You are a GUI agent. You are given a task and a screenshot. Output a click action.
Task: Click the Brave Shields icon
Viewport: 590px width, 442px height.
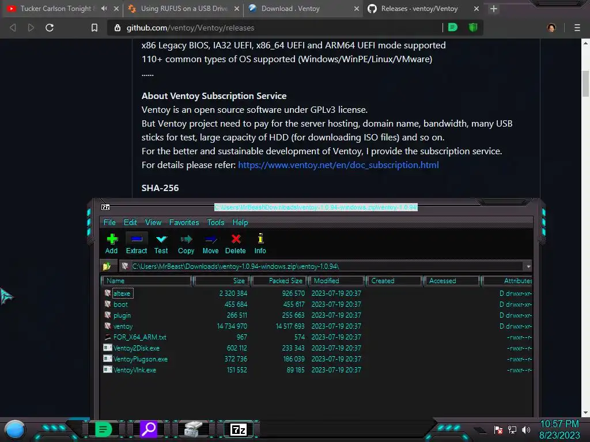tap(473, 28)
